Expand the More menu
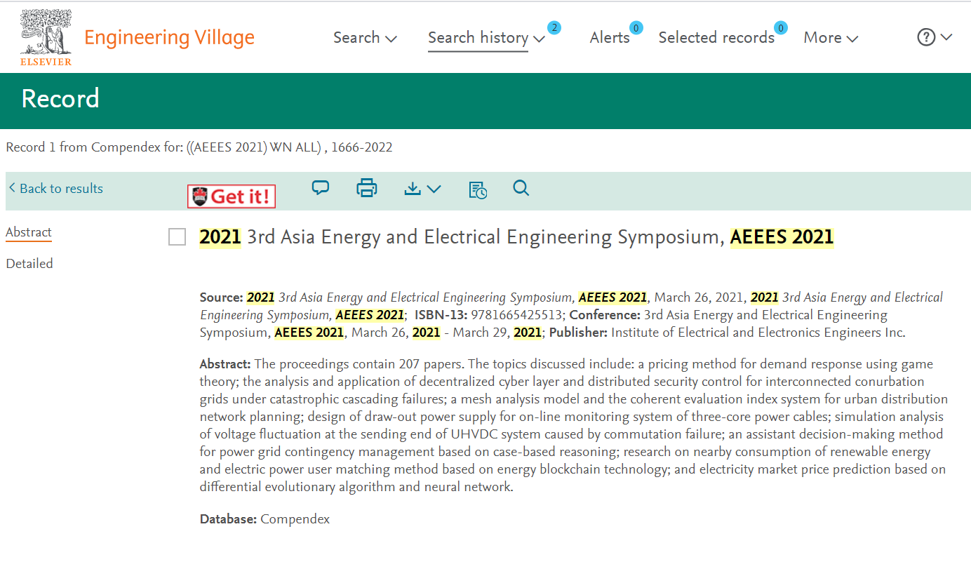Viewport: 971px width, 569px height. point(831,38)
